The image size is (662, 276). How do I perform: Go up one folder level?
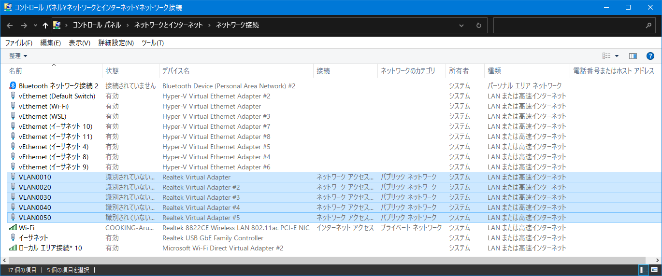45,25
